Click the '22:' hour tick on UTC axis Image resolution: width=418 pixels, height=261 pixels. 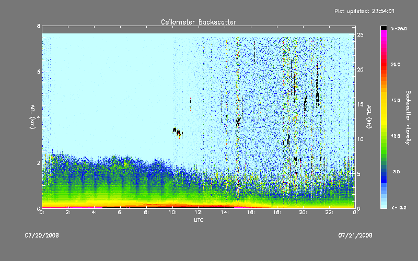coord(330,212)
